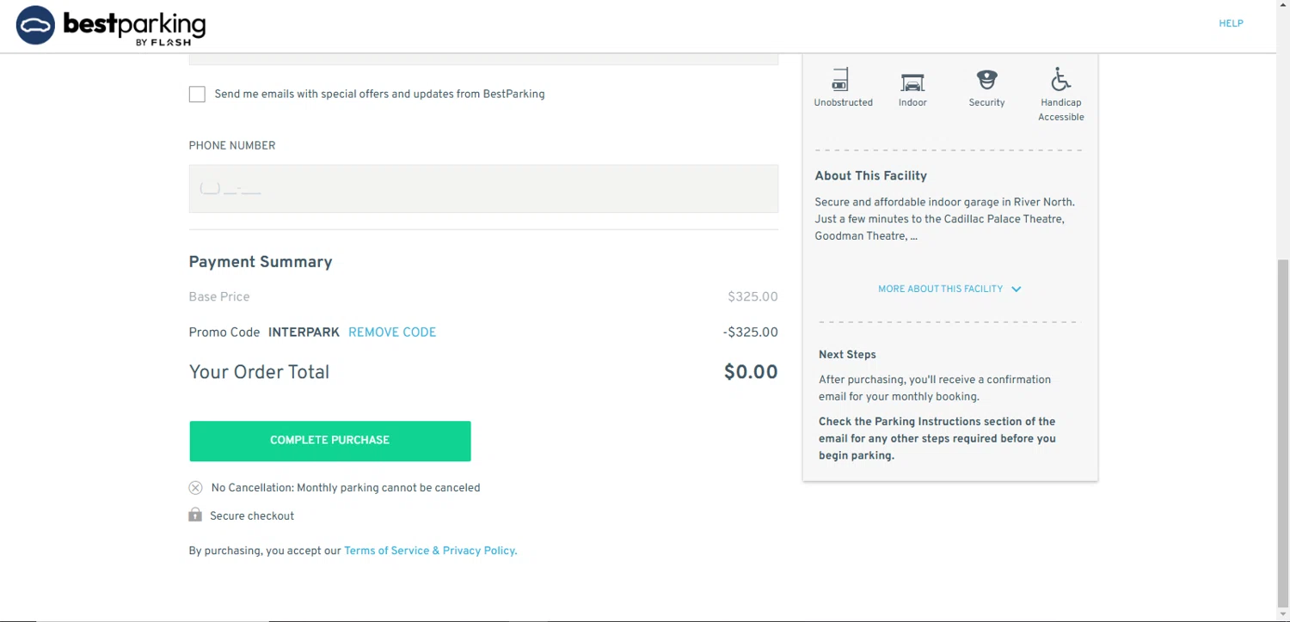Click the Handicap Accessible wheelchair icon
The width and height of the screenshot is (1290, 622).
pos(1060,80)
